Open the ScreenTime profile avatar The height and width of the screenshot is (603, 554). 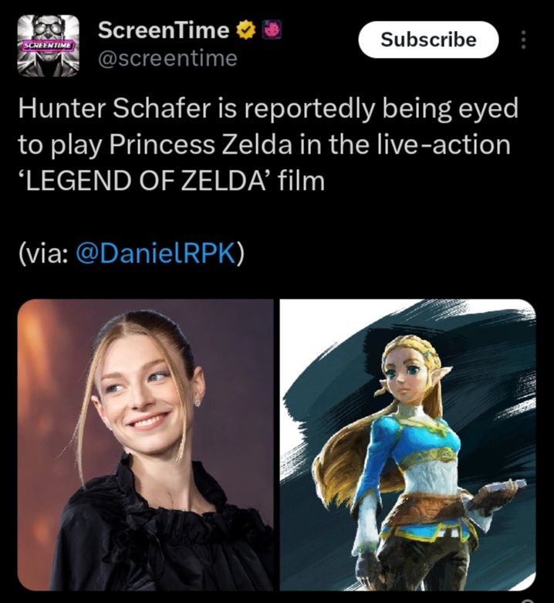click(x=49, y=46)
